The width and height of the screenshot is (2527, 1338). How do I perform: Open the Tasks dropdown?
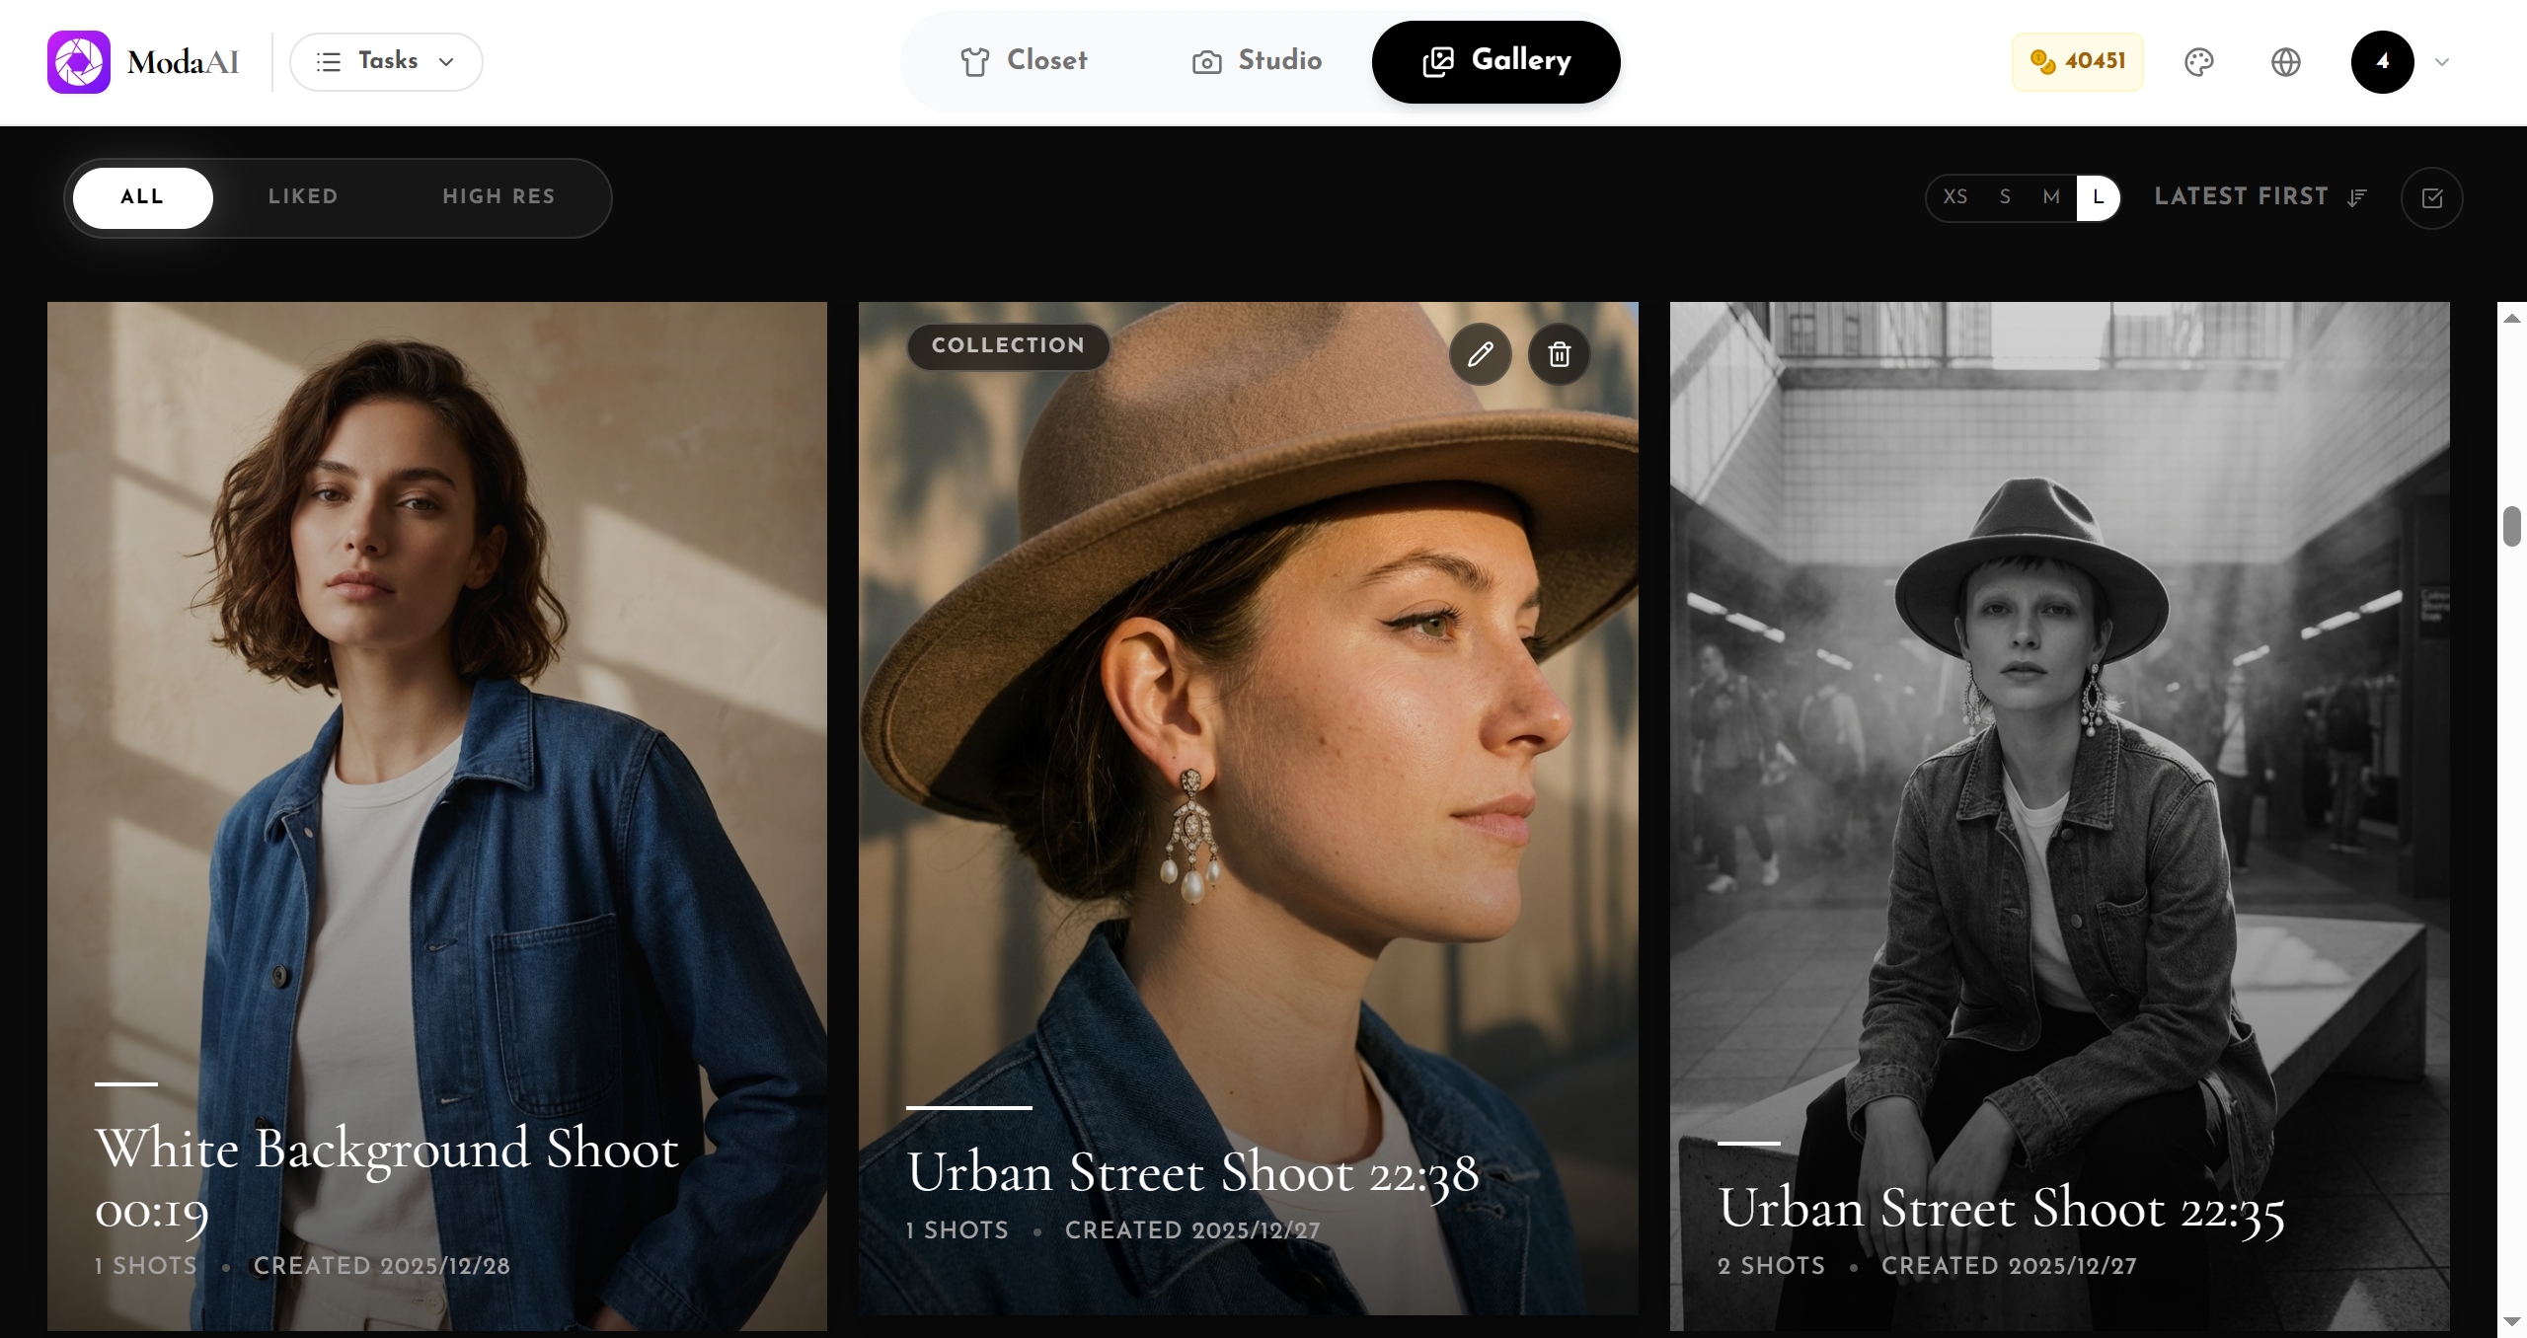(386, 61)
